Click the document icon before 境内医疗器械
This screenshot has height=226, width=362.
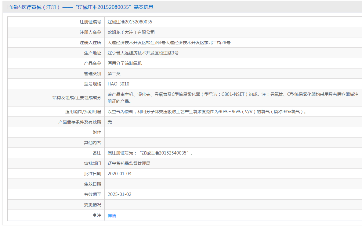9,7
